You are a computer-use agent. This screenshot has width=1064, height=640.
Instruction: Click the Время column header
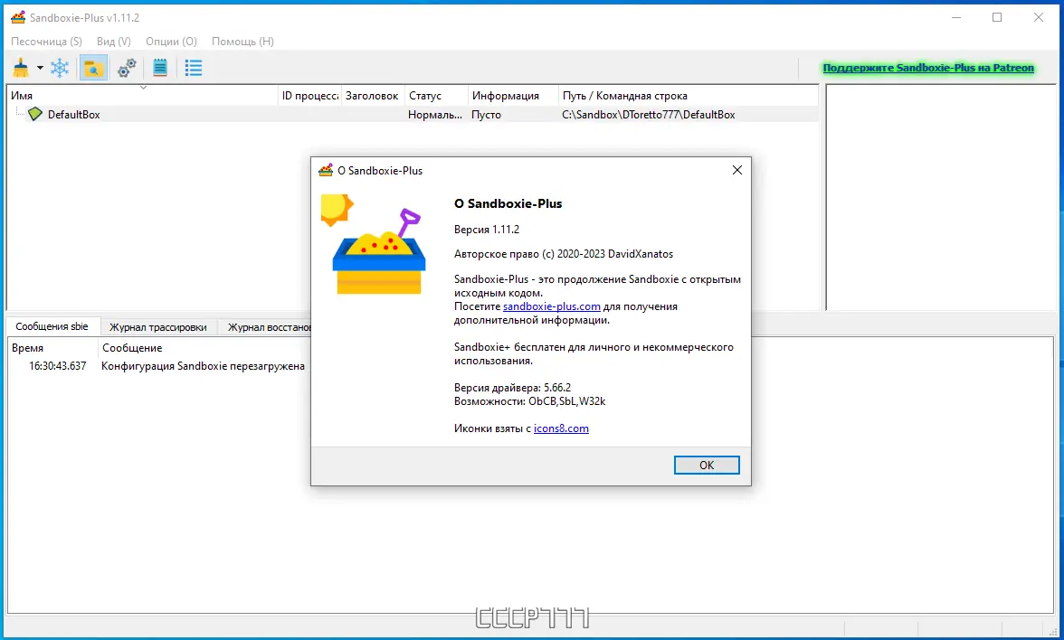[x=52, y=348]
